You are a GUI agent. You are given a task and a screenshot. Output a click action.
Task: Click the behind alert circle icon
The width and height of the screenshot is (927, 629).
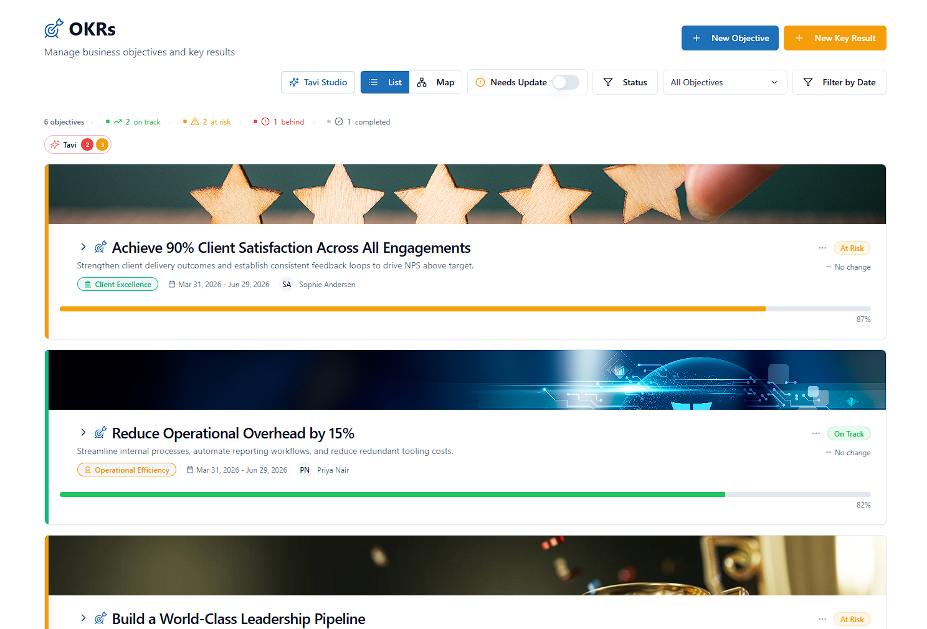(265, 122)
